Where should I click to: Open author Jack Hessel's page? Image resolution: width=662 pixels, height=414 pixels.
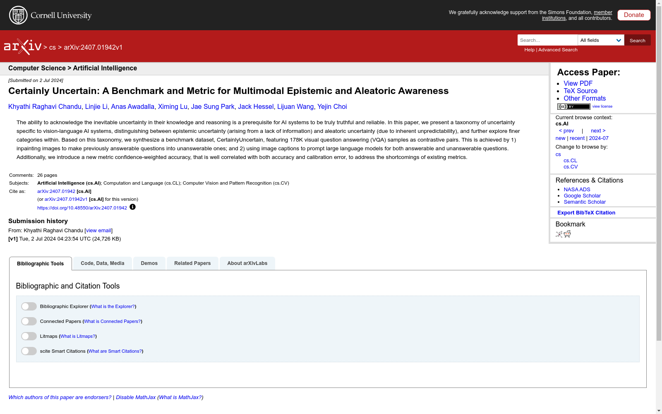click(x=256, y=107)
